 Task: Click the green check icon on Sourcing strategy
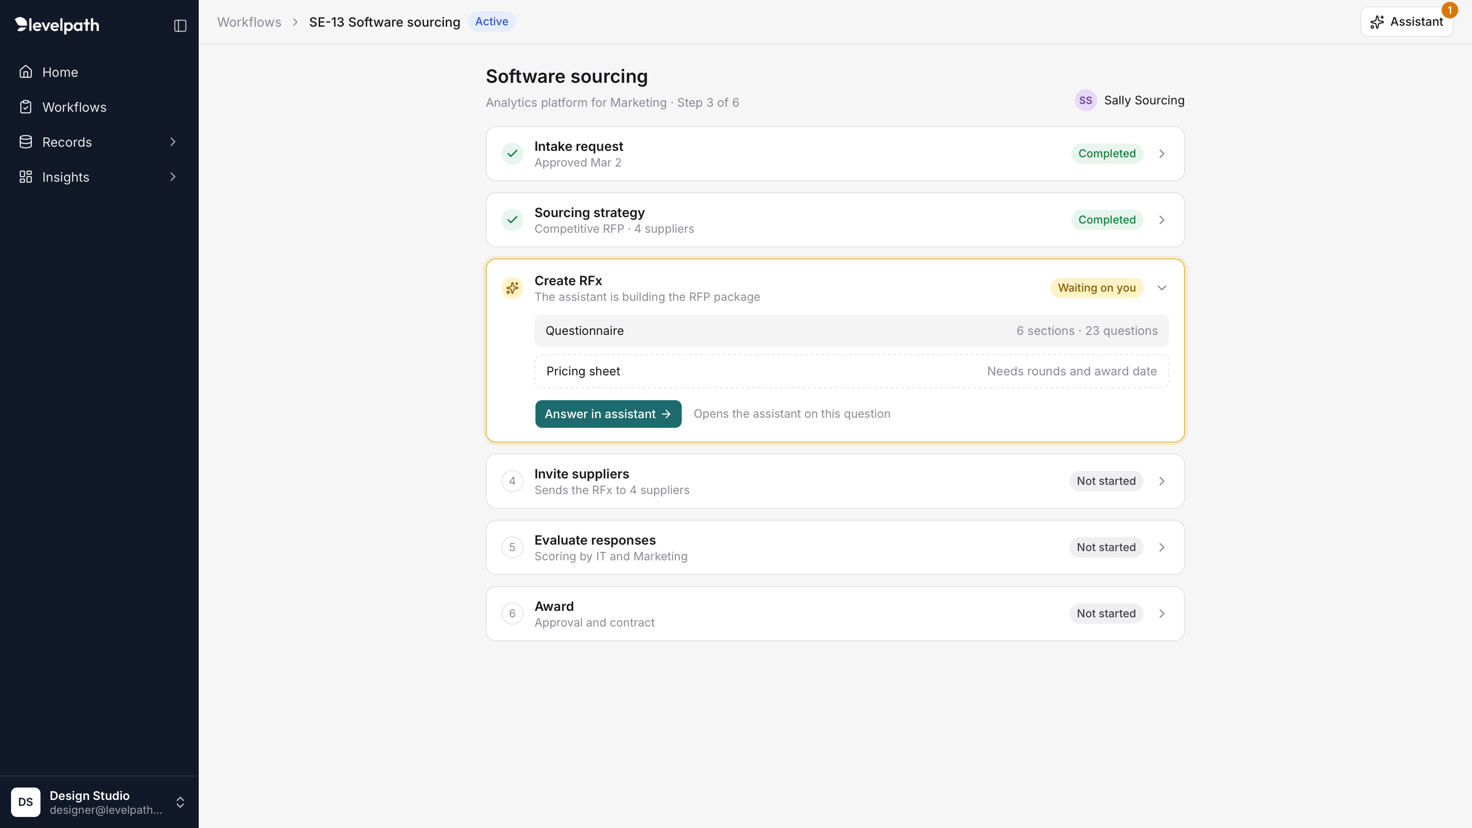coord(512,220)
